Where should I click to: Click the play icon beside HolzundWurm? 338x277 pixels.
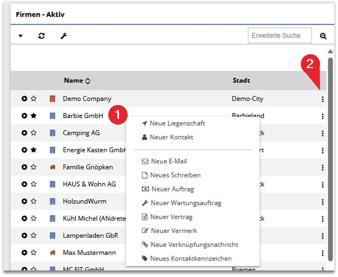pos(24,202)
